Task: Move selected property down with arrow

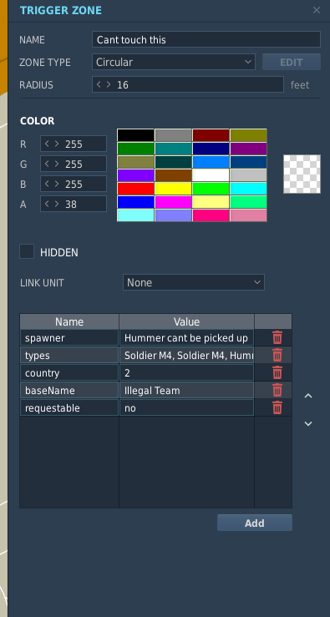Action: point(308,424)
